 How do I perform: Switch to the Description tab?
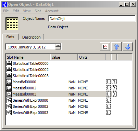click(32, 37)
